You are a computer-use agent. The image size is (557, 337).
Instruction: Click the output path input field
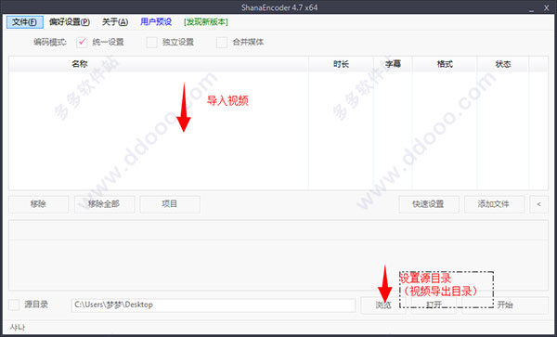point(214,305)
